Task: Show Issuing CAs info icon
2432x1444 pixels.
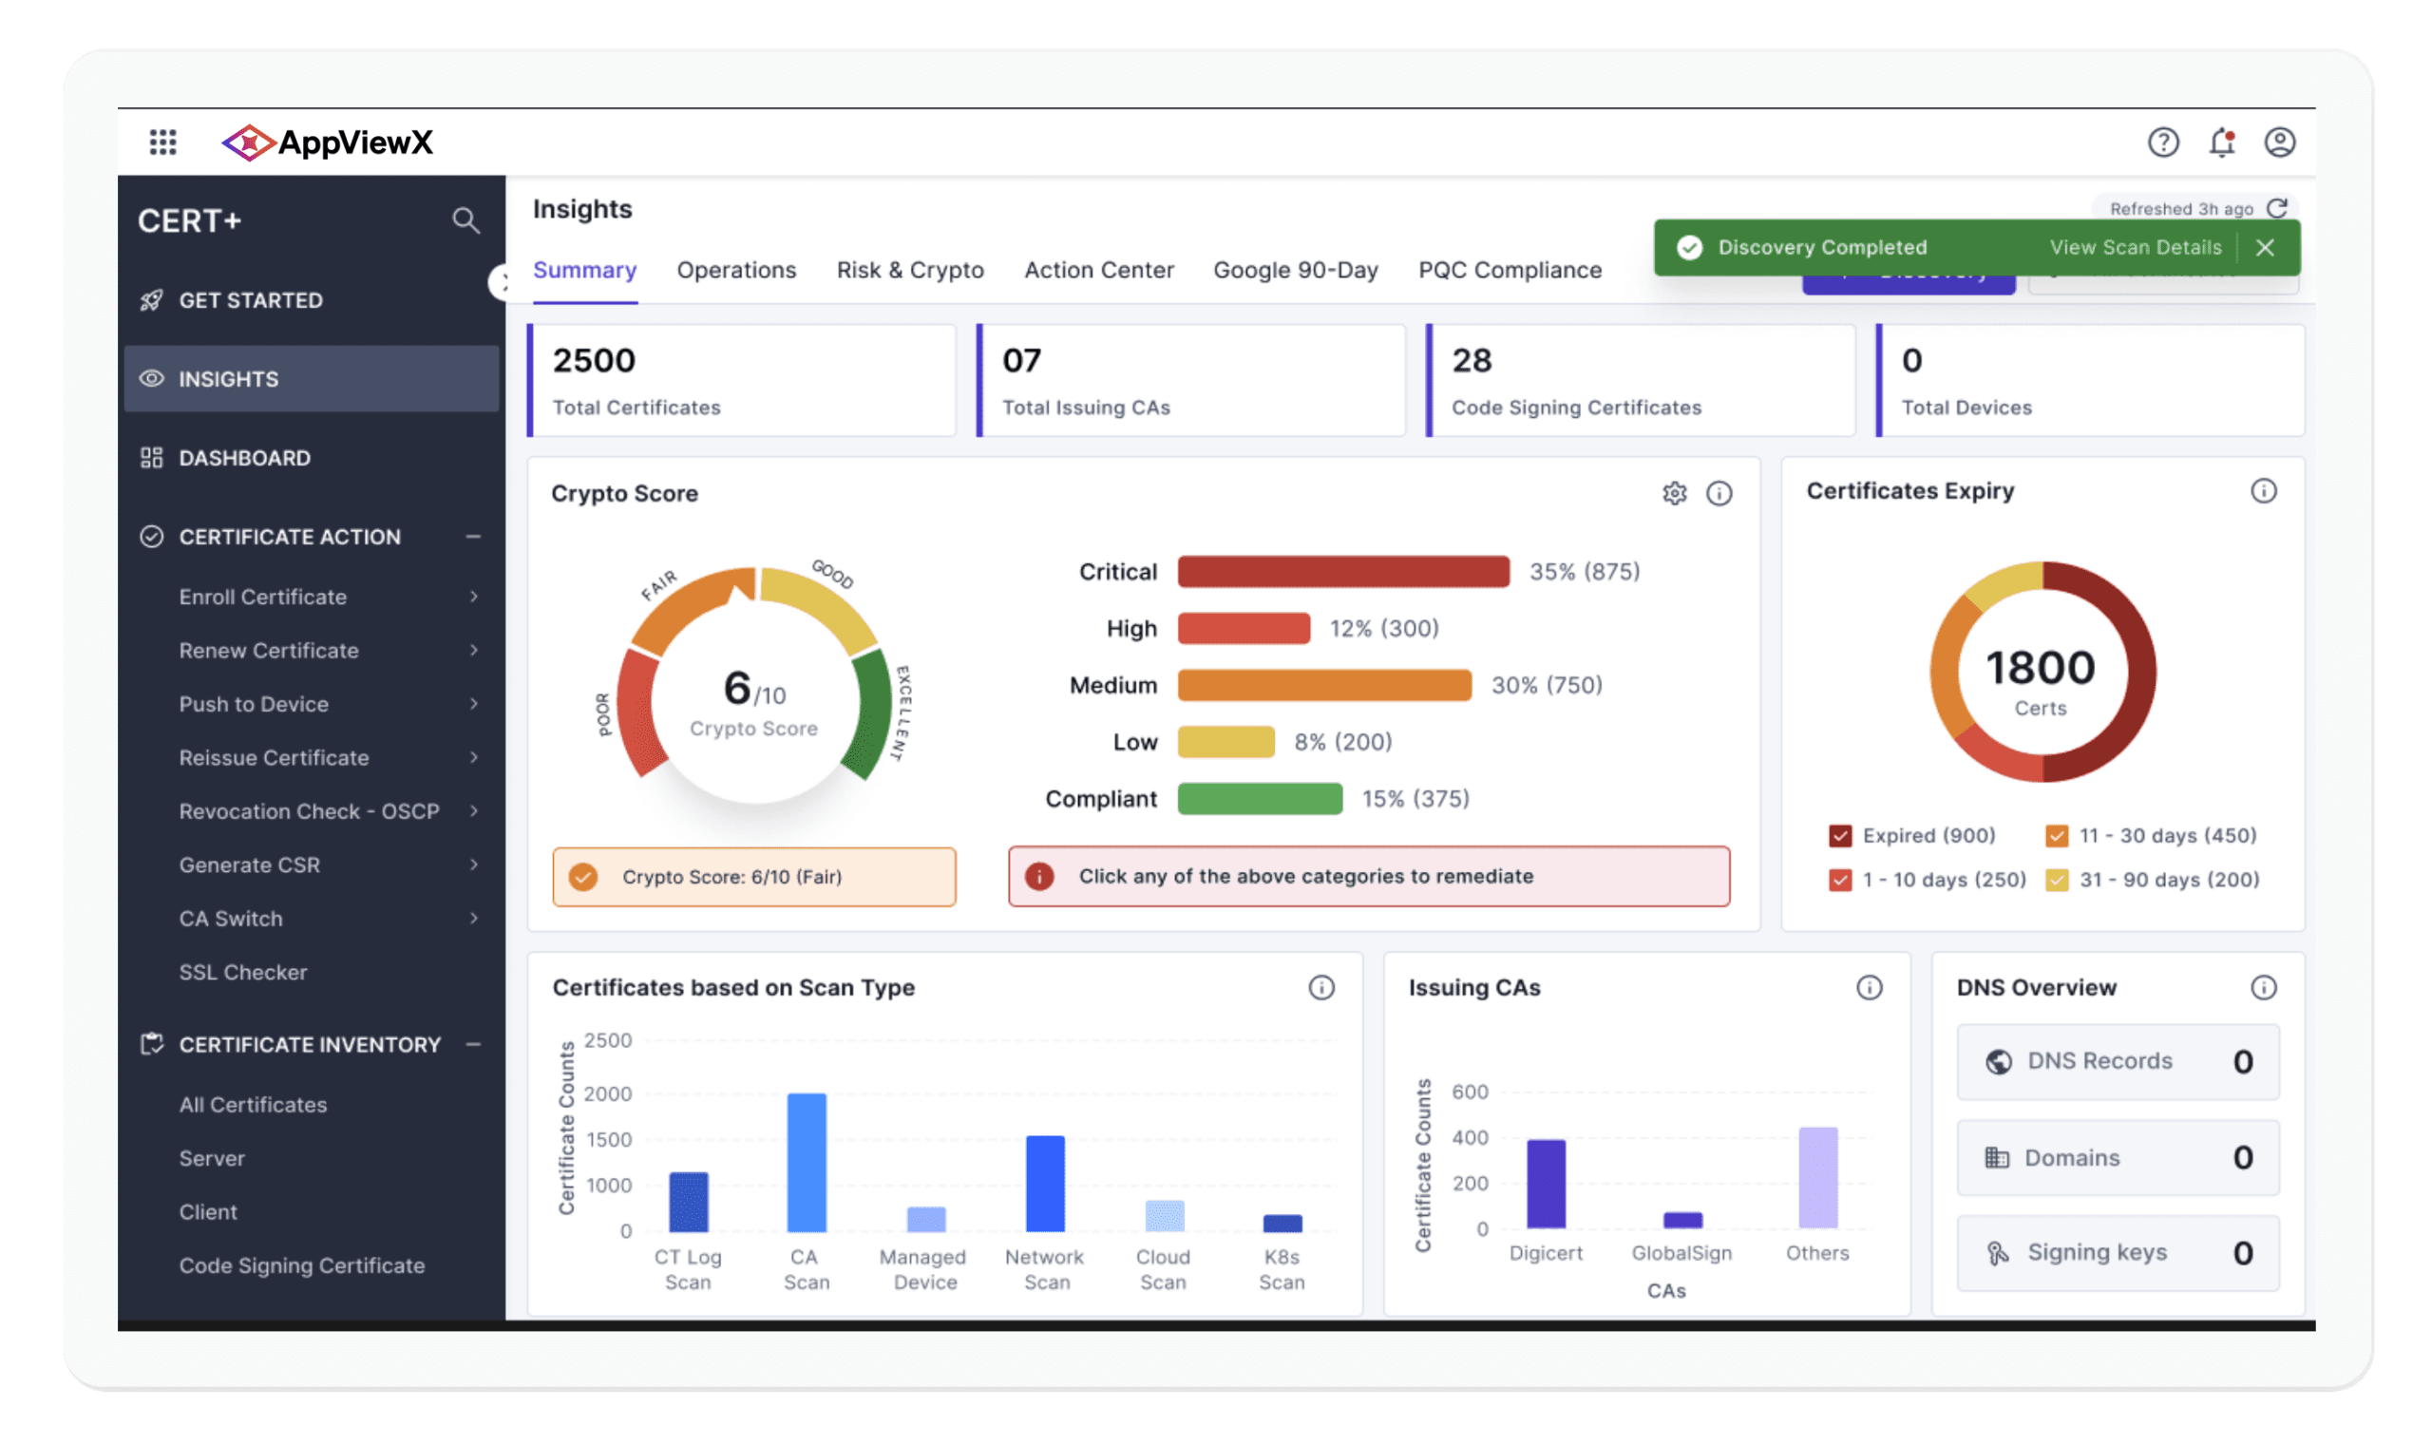Action: point(1869,988)
